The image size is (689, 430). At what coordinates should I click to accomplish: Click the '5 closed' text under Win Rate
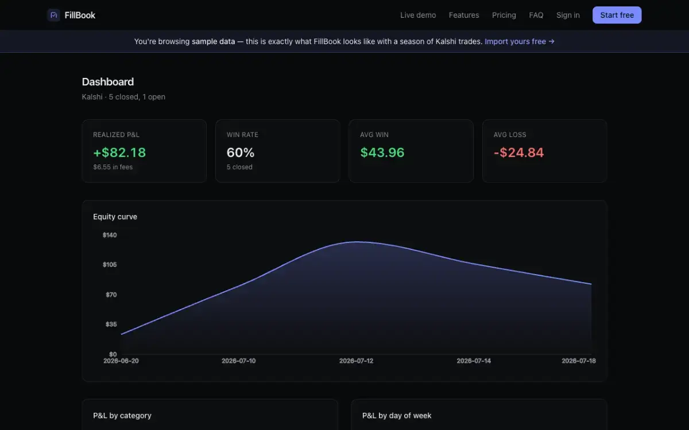pyautogui.click(x=239, y=167)
